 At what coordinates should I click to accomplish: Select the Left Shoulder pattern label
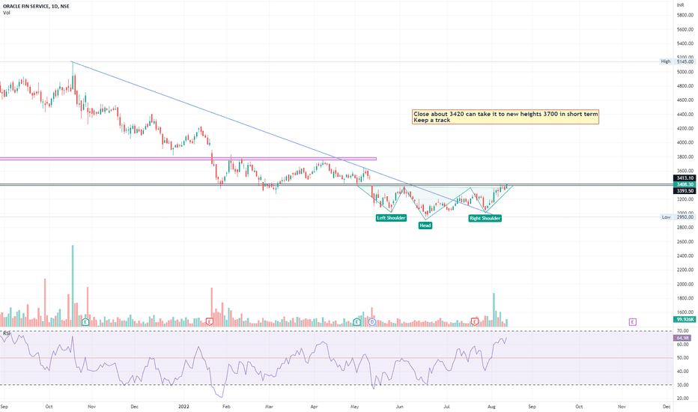coord(391,218)
